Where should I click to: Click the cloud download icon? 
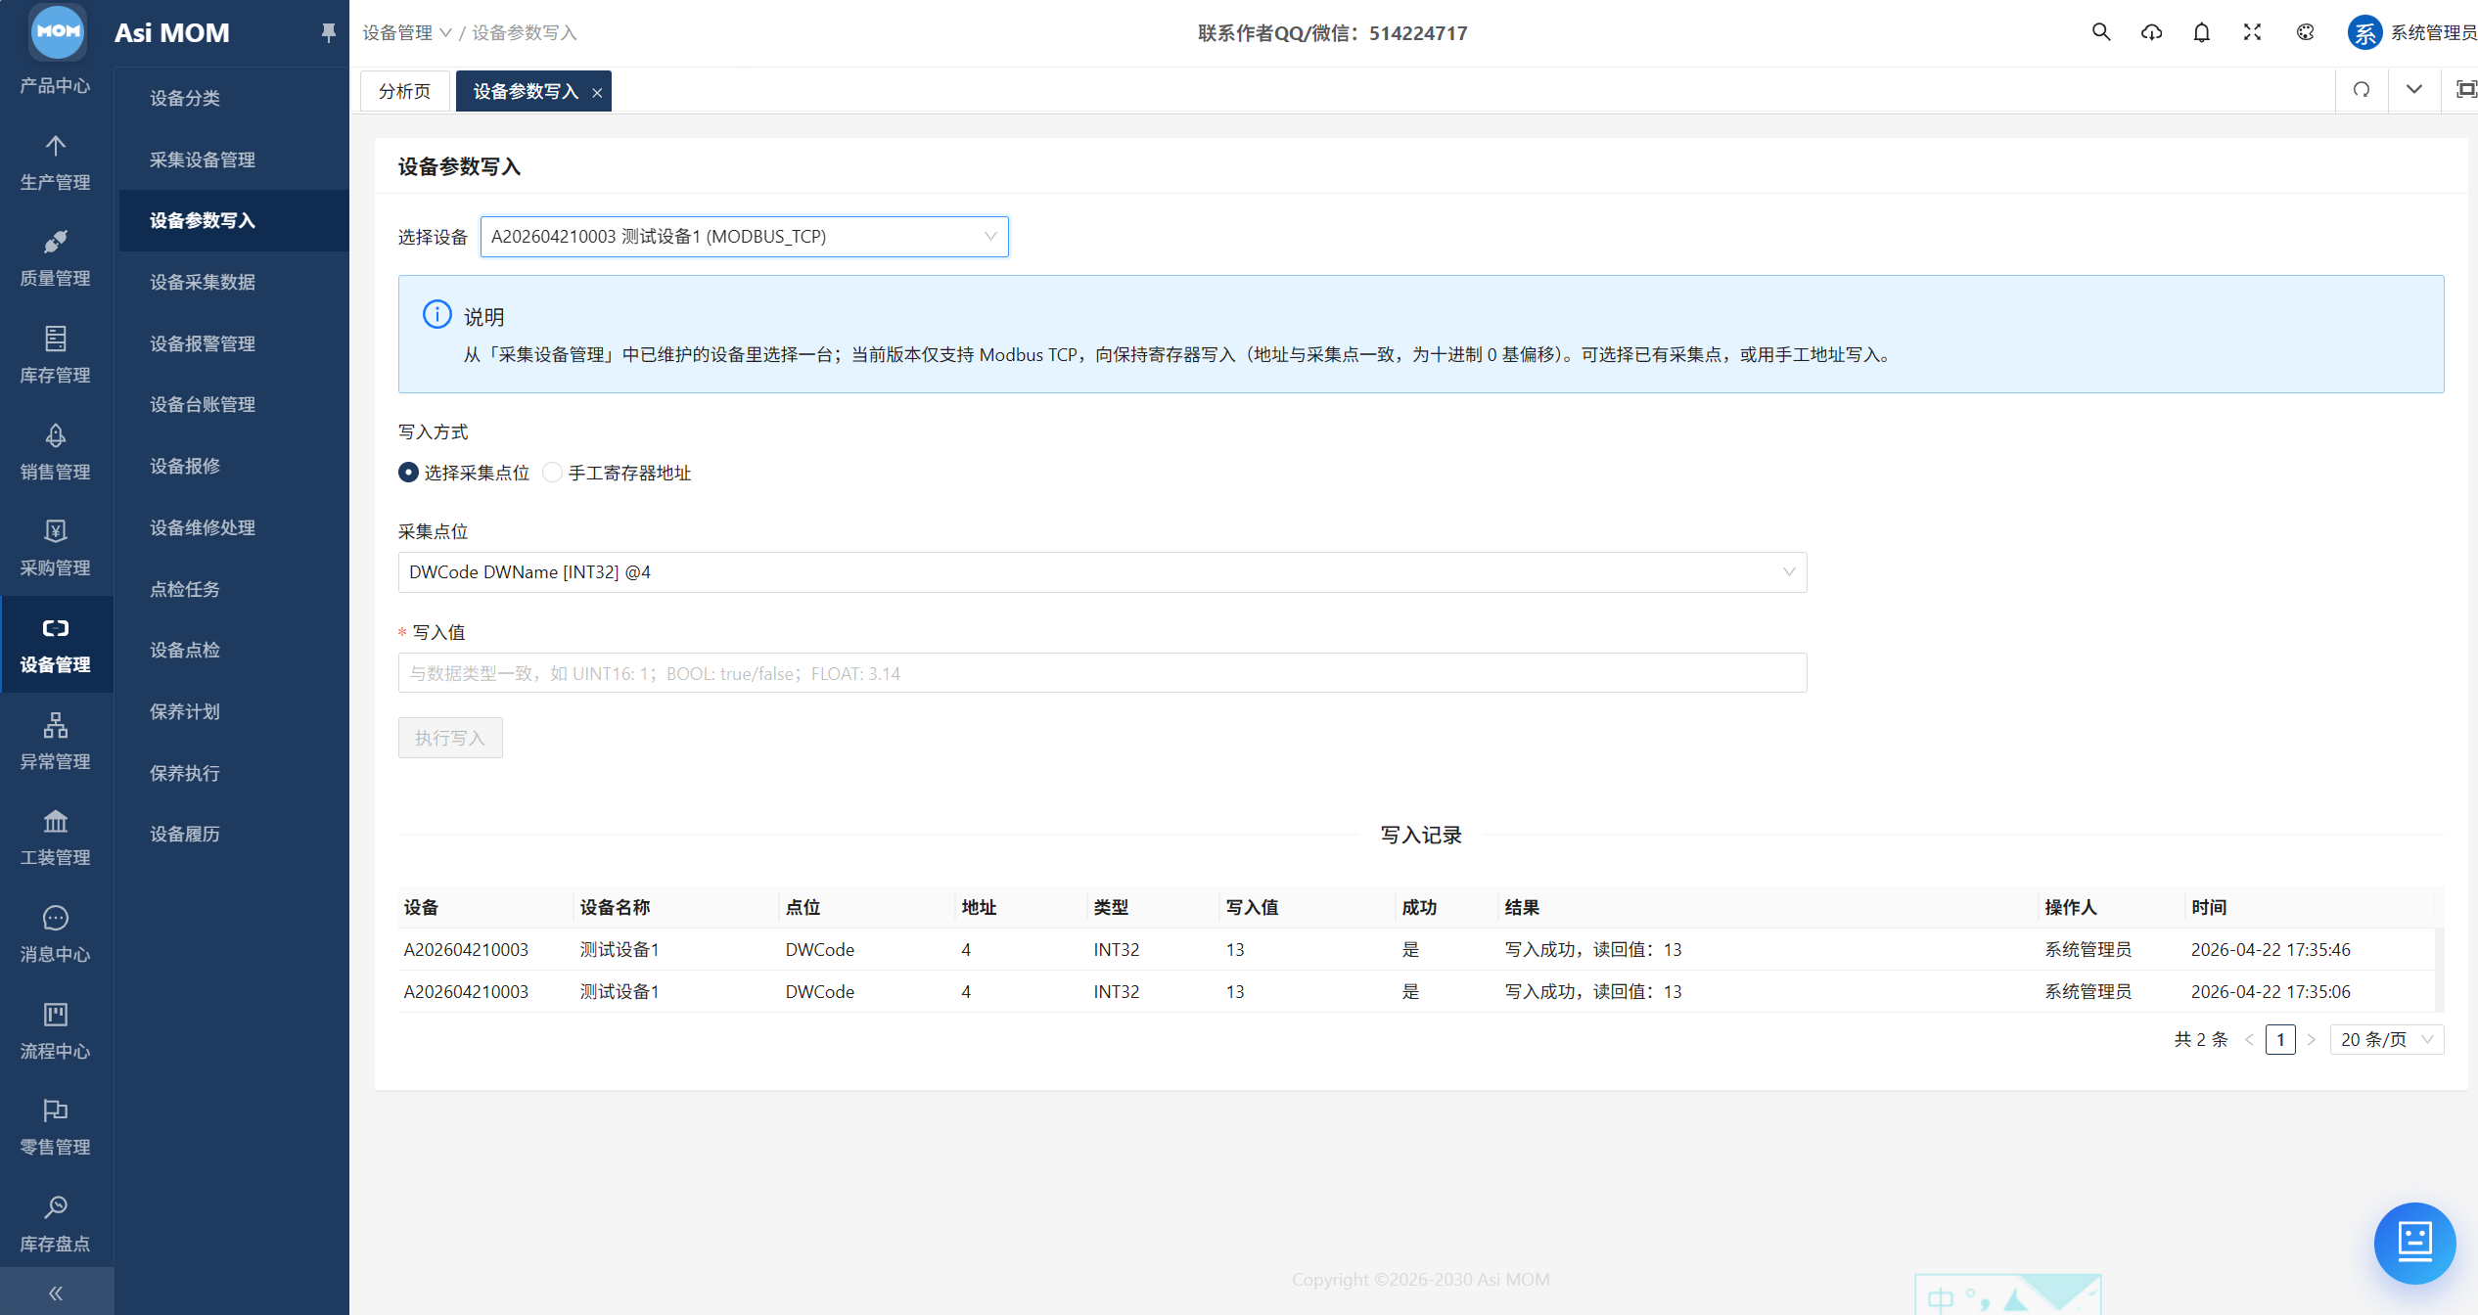click(x=2151, y=32)
